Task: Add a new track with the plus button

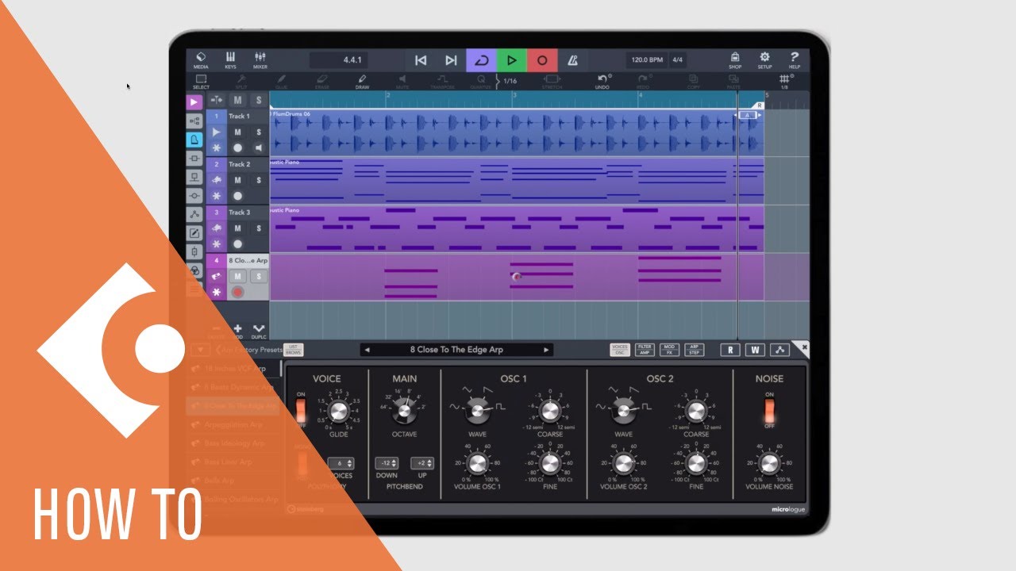Action: tap(237, 330)
